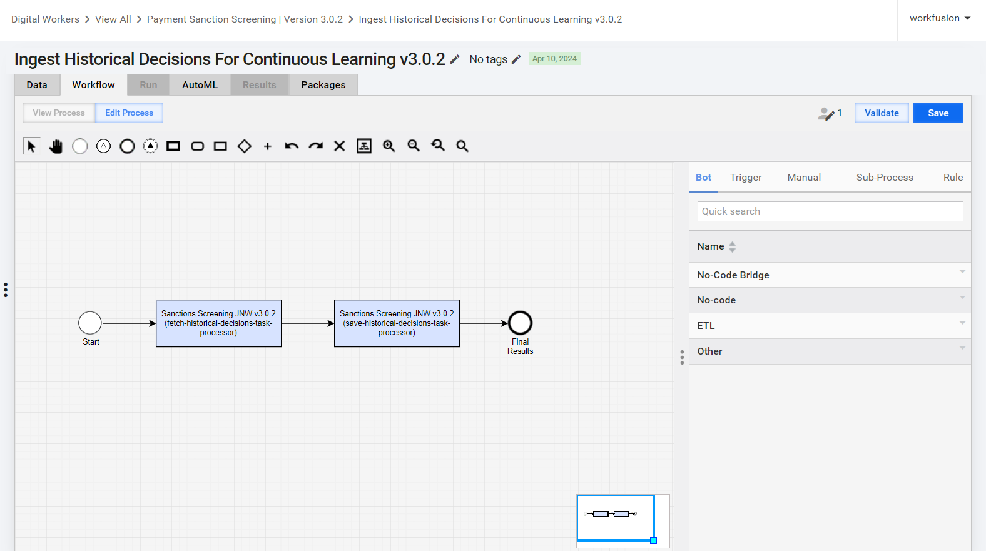Click the three-dot handle beside the Bot panel
This screenshot has width=986, height=551.
[x=682, y=357]
